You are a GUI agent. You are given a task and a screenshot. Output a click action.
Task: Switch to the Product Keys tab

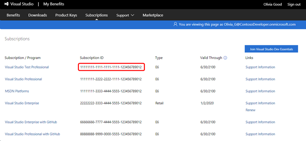tap(66, 15)
